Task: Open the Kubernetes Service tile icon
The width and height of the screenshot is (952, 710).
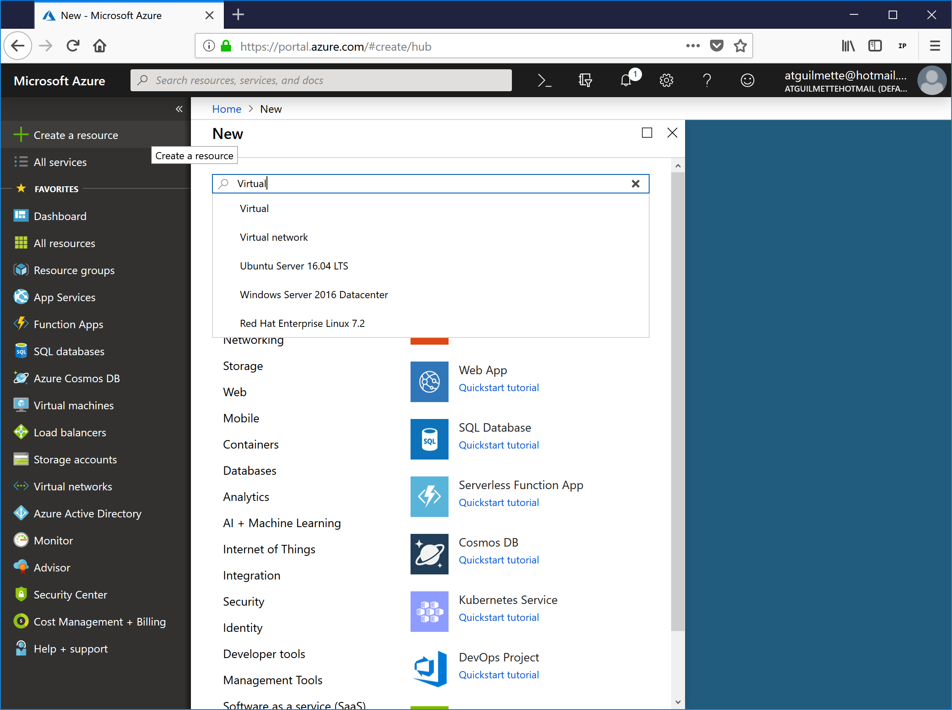Action: [x=429, y=612]
